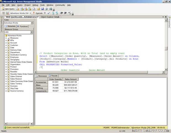Expand the Geography dimension node
The height and width of the screenshot is (133, 171).
(x=6, y=60)
